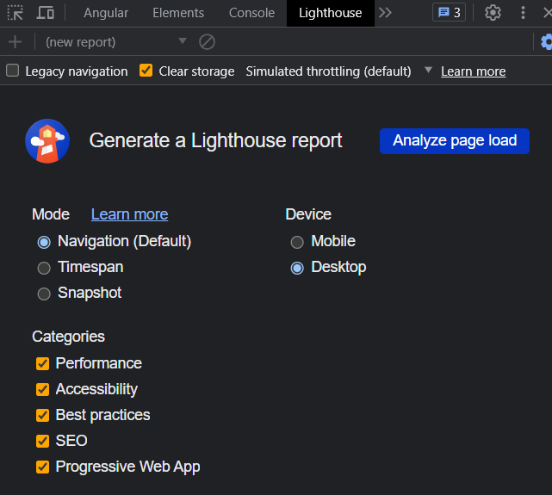Expand the Simulated throttling dropdown
Image resolution: width=552 pixels, height=495 pixels.
[x=428, y=71]
